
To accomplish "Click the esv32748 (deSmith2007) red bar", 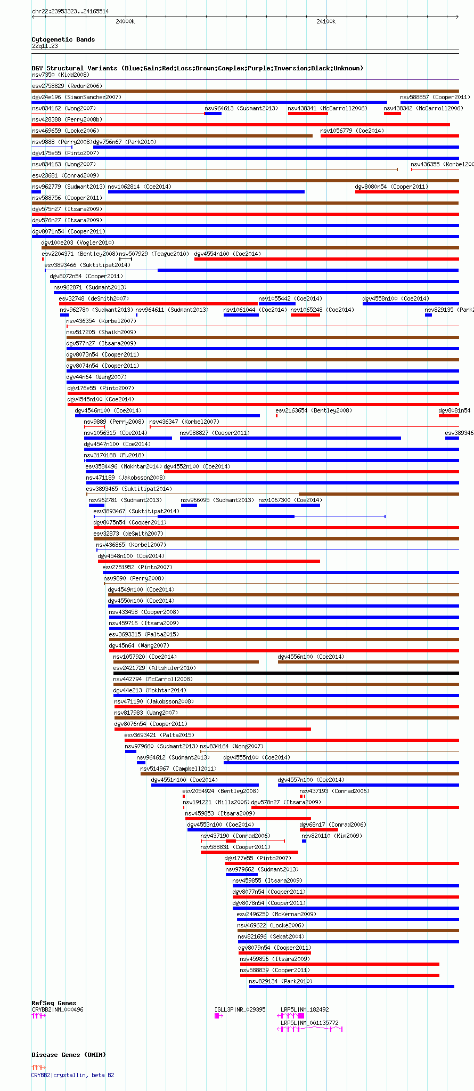I will pyautogui.click(x=159, y=304).
